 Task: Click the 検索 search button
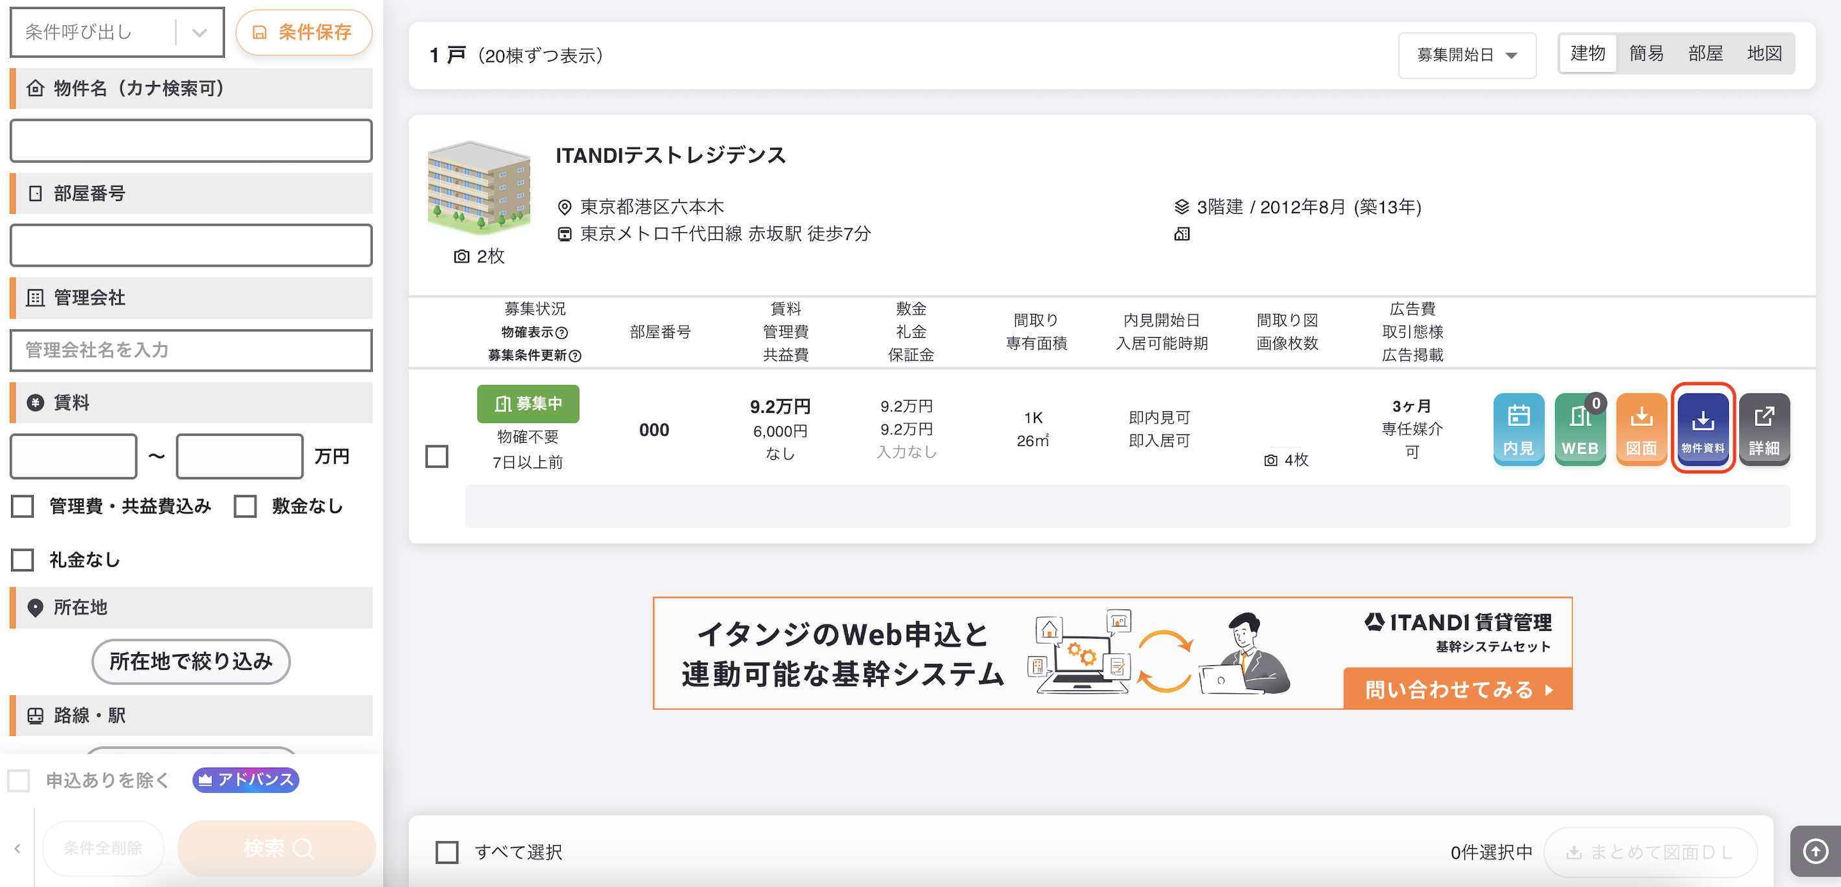(x=277, y=848)
